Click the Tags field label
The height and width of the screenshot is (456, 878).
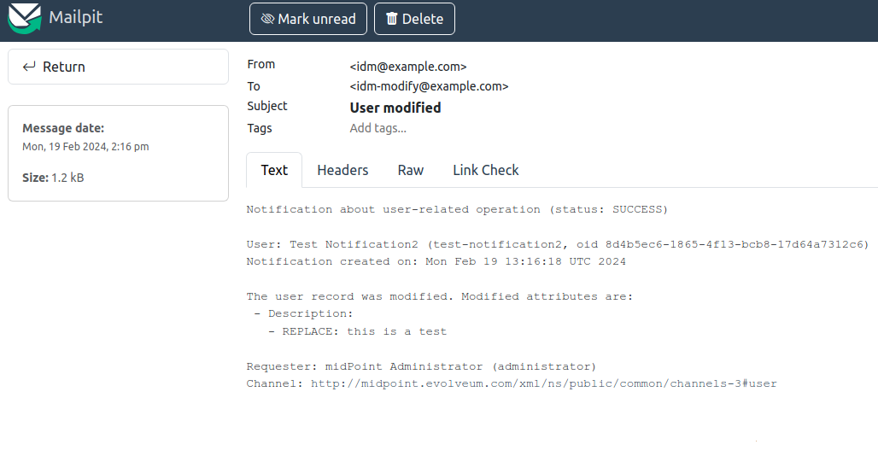tap(260, 128)
